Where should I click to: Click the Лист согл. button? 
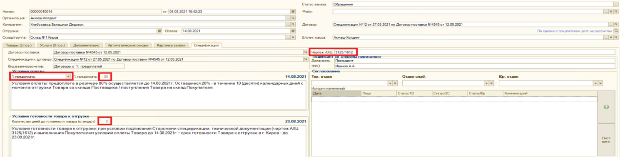click(x=606, y=140)
